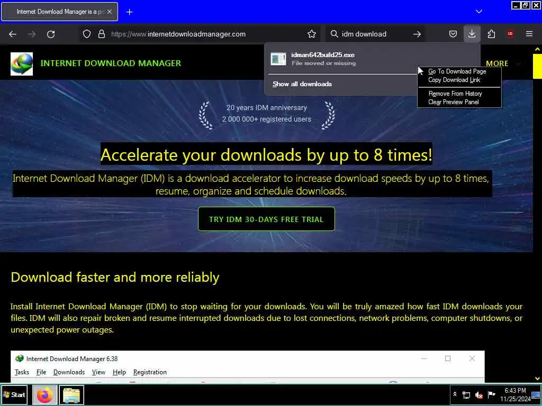Image resolution: width=542 pixels, height=406 pixels.
Task: Click the network tray icon
Action: pyautogui.click(x=466, y=395)
